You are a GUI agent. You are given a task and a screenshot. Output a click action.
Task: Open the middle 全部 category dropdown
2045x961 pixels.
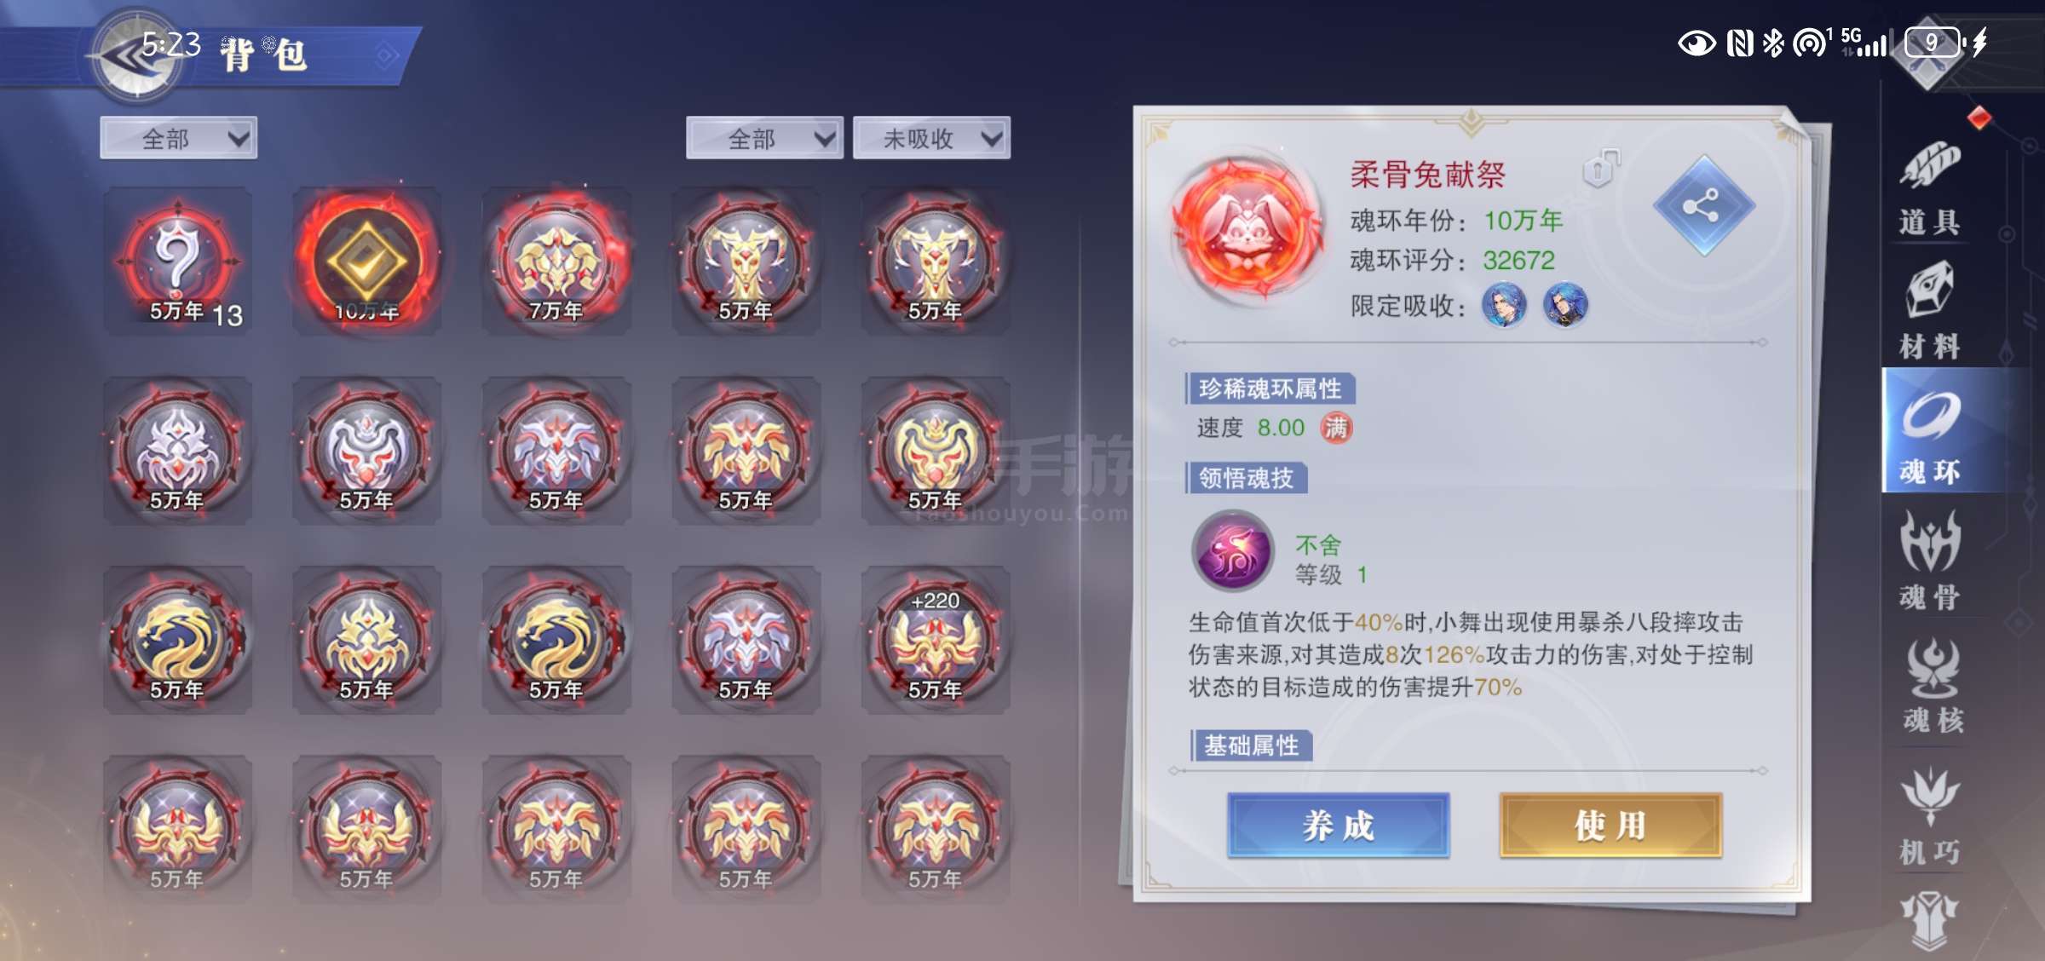(764, 138)
